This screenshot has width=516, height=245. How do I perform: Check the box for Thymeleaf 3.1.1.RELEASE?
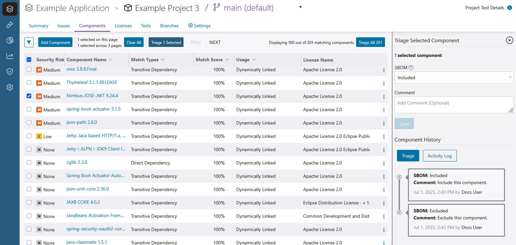pyautogui.click(x=29, y=83)
